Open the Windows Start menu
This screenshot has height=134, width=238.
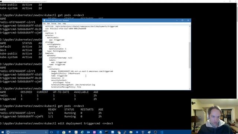point(3,132)
